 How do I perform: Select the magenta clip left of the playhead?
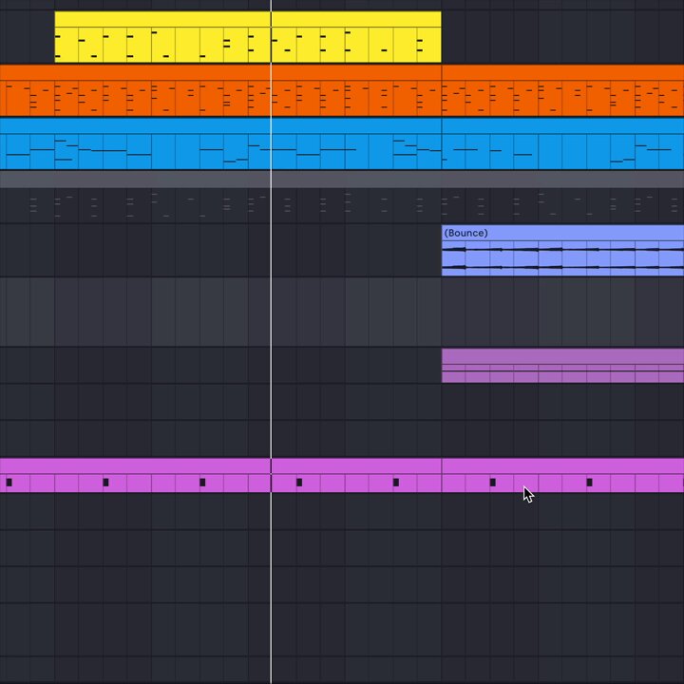(x=135, y=476)
